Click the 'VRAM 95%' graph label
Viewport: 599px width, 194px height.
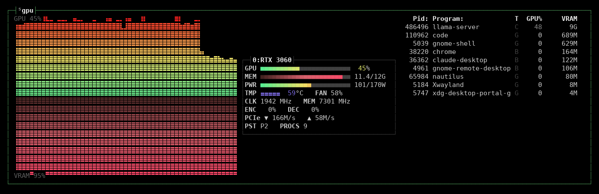[30, 176]
